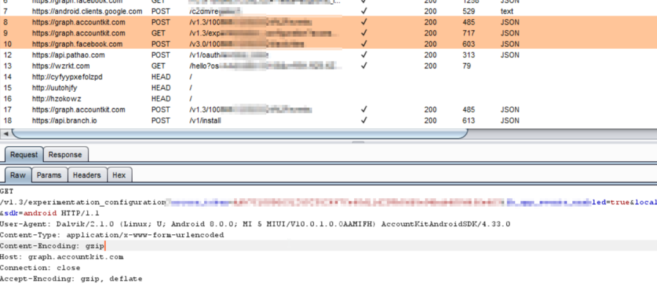
Task: Click the params checkmark in row 8
Action: pyautogui.click(x=364, y=22)
